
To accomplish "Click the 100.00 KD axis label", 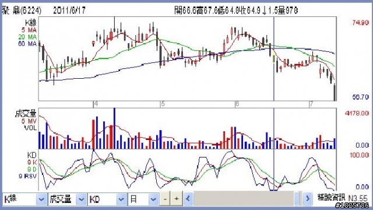I will point(359,155).
